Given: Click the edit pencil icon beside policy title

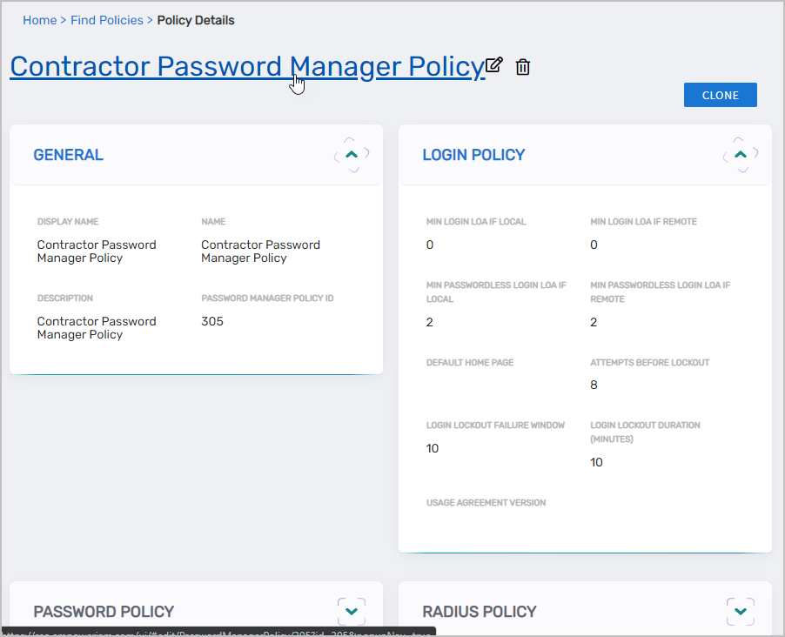Looking at the screenshot, I should tap(494, 65).
